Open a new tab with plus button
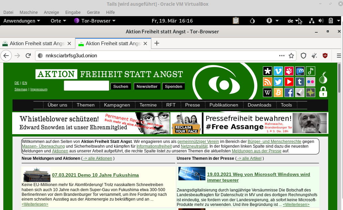The height and width of the screenshot is (210, 343). click(156, 43)
